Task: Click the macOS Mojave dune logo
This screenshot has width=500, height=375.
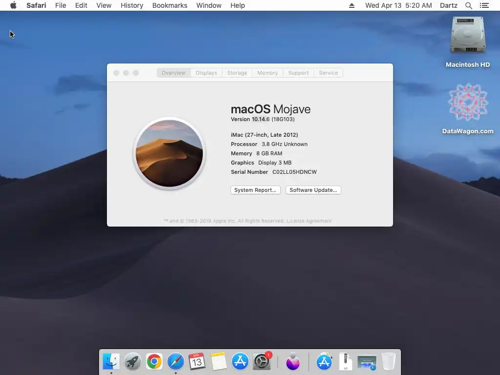Action: coord(169,153)
